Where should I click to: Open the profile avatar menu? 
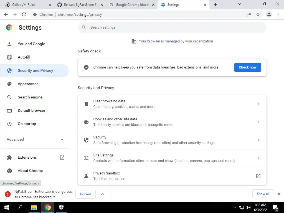click(269, 14)
